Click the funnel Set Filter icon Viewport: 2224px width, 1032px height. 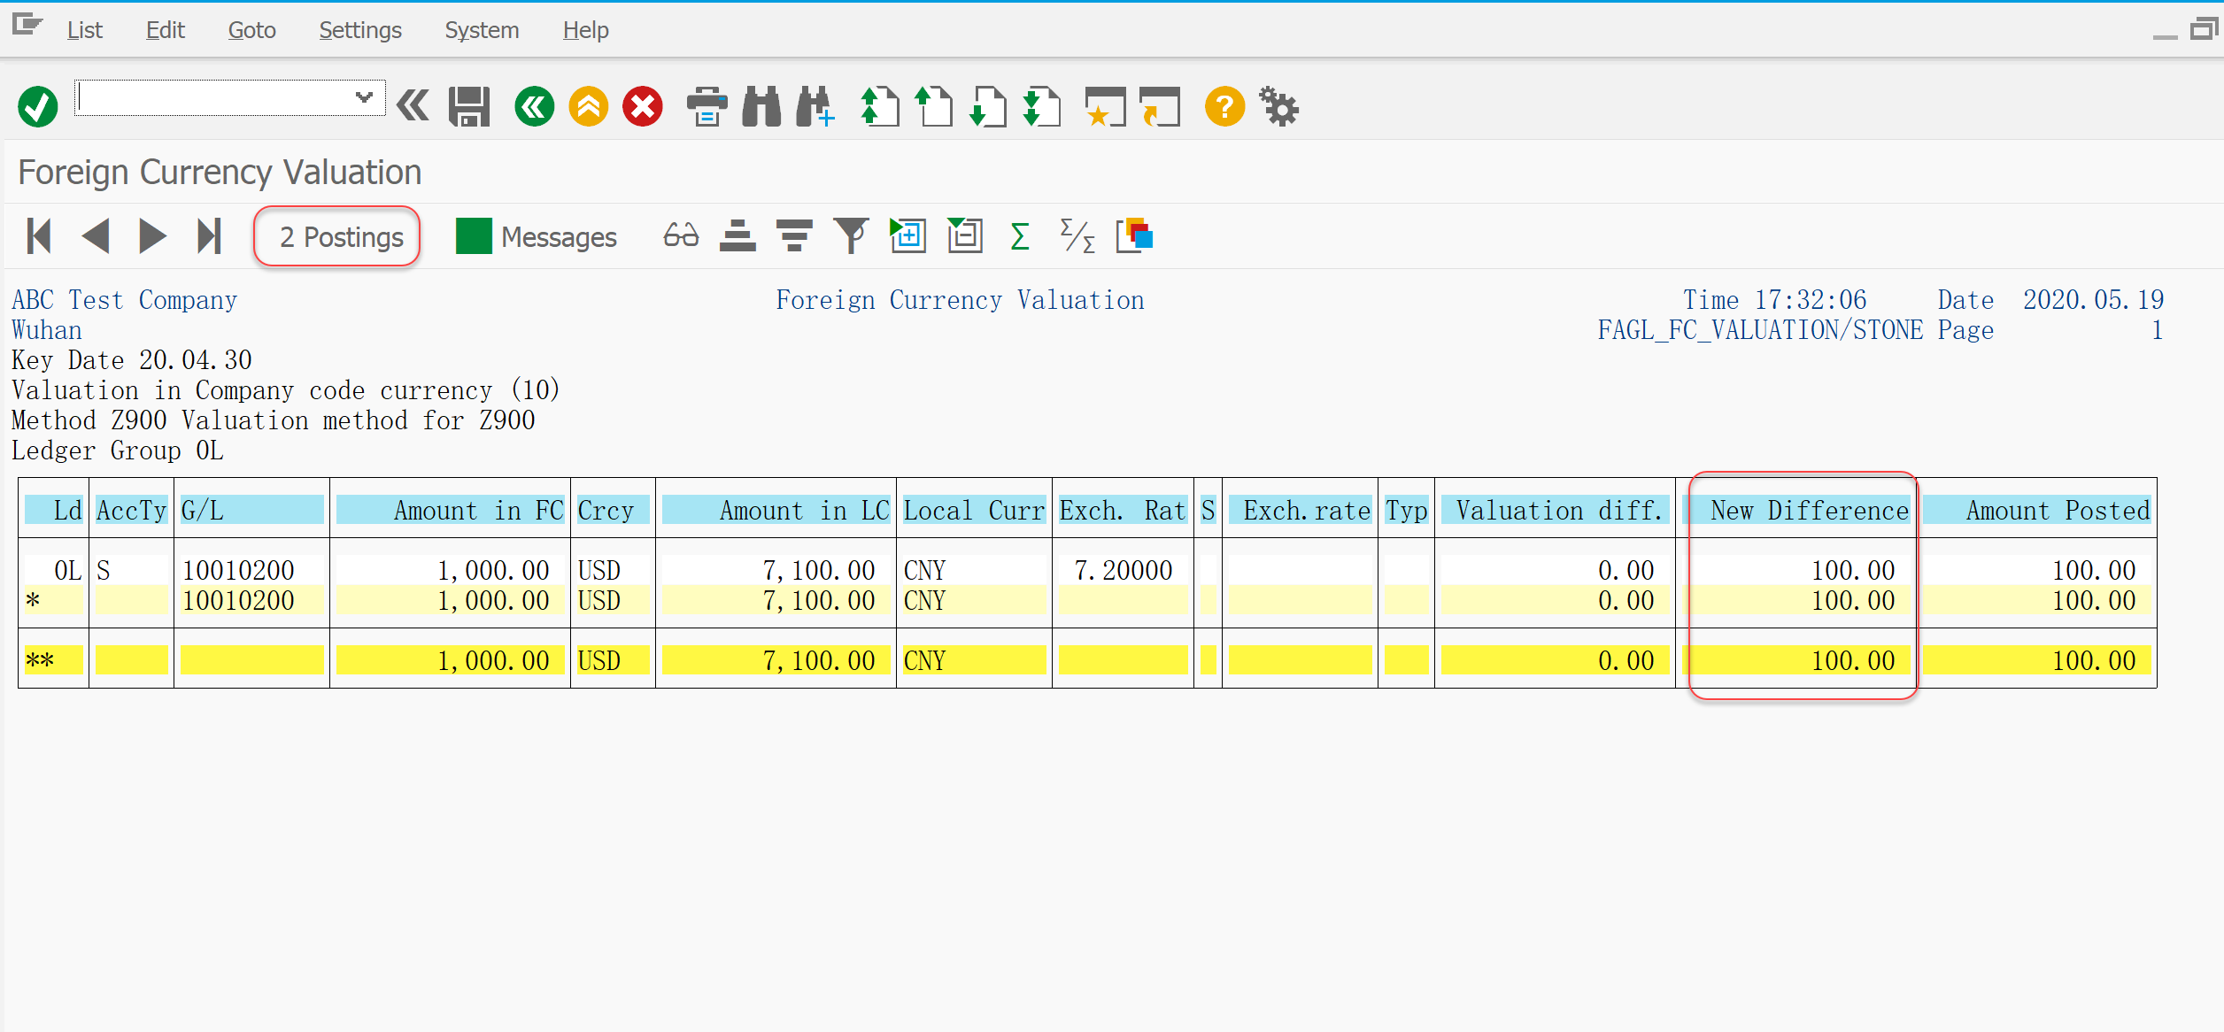[x=851, y=236]
